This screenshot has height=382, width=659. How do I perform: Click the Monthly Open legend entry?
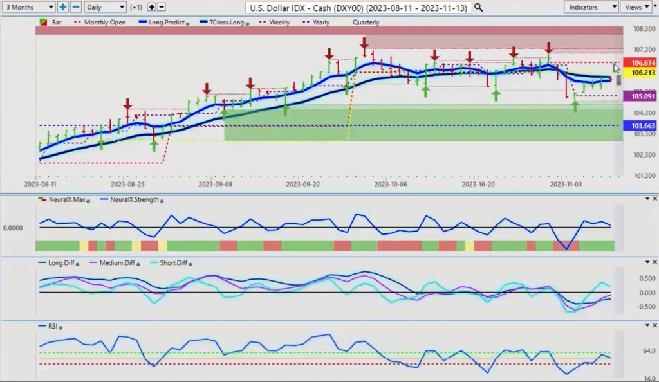100,23
